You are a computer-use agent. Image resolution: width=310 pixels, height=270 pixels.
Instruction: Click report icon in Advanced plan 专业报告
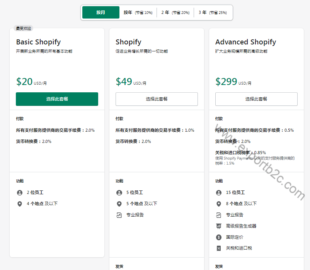218,215
